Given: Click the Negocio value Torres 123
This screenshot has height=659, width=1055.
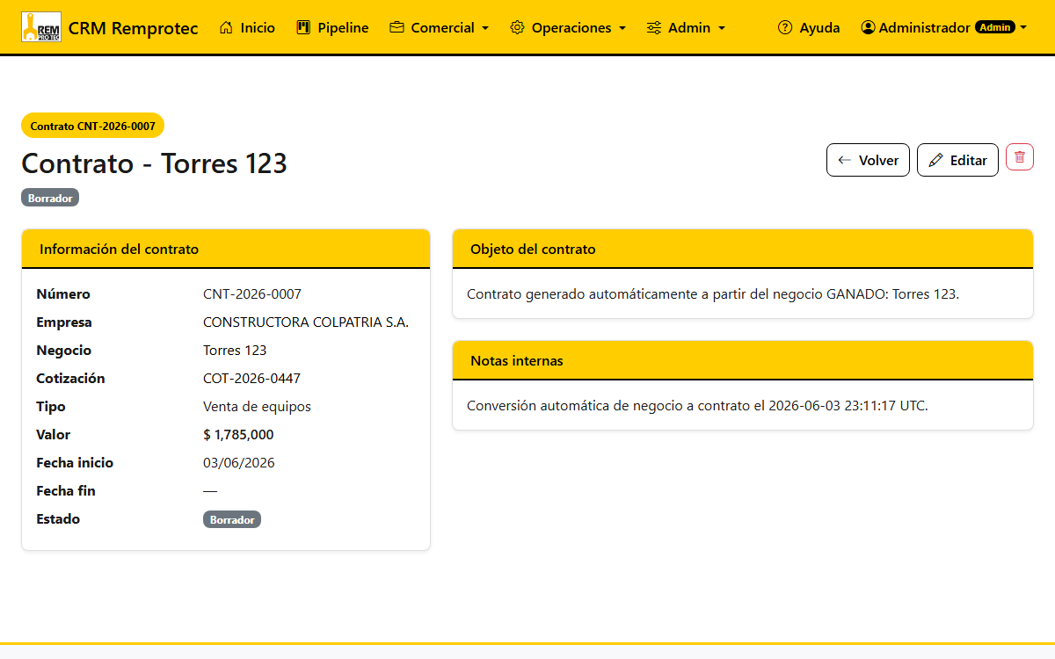Looking at the screenshot, I should tap(235, 351).
